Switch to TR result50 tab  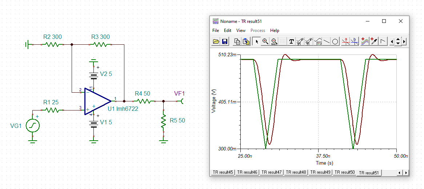coord(344,172)
